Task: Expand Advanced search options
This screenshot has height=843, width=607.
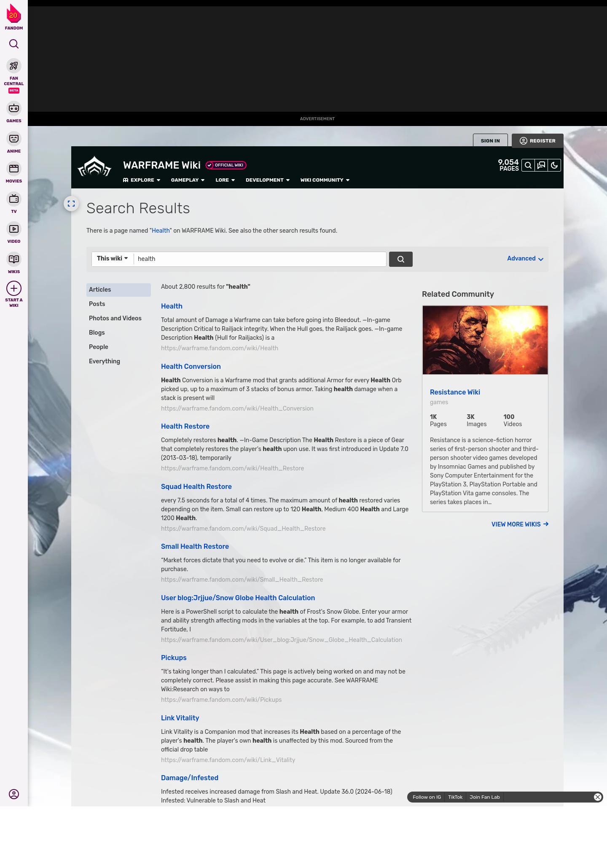Action: tap(525, 258)
